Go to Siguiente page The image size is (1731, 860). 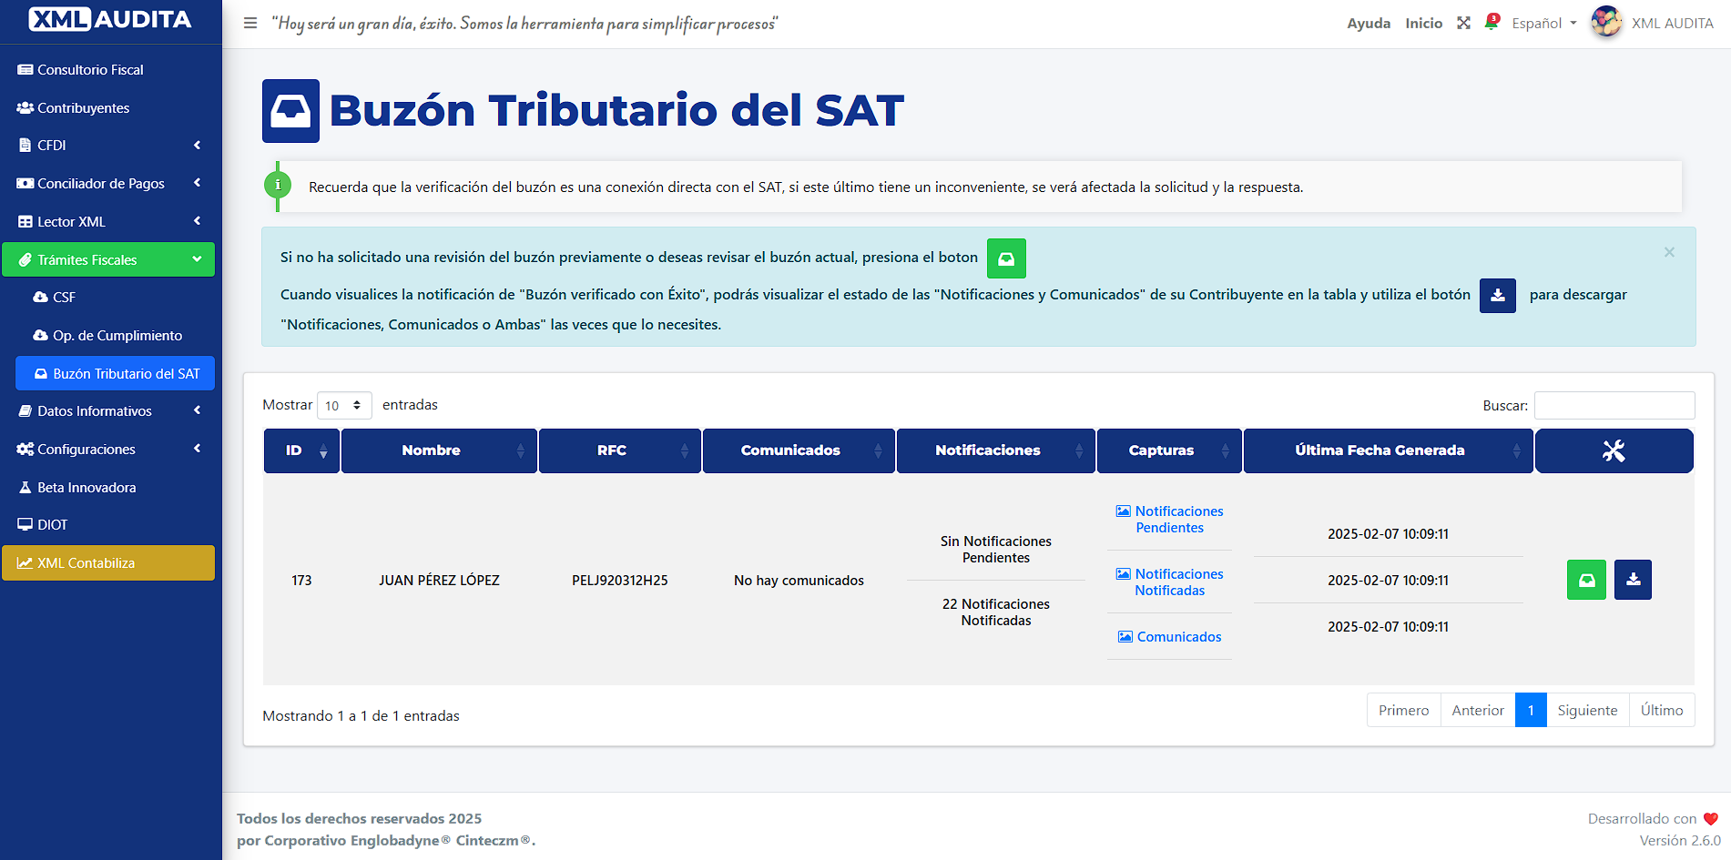coord(1587,711)
